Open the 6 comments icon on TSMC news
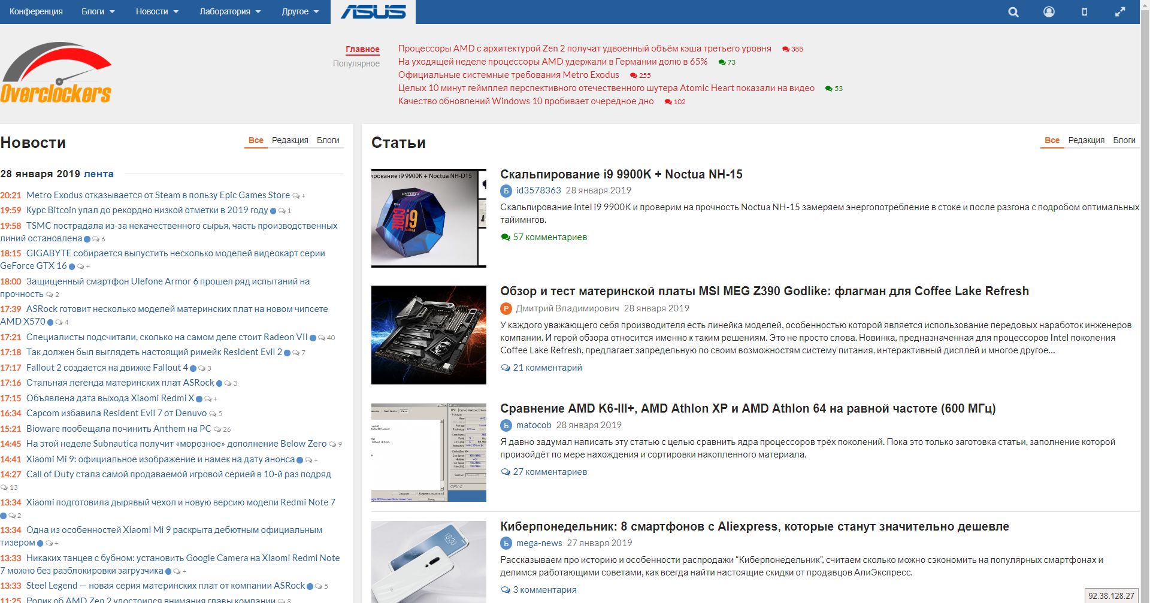The height and width of the screenshot is (603, 1150). pos(98,239)
